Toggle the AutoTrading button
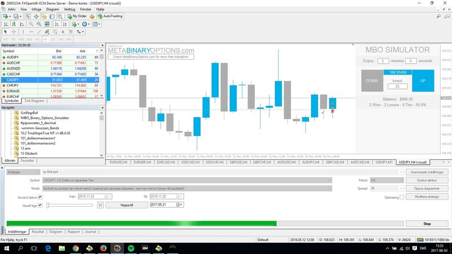 coord(110,16)
